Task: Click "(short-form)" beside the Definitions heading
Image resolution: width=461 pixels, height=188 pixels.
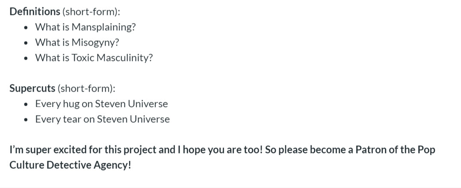Action: [x=91, y=12]
